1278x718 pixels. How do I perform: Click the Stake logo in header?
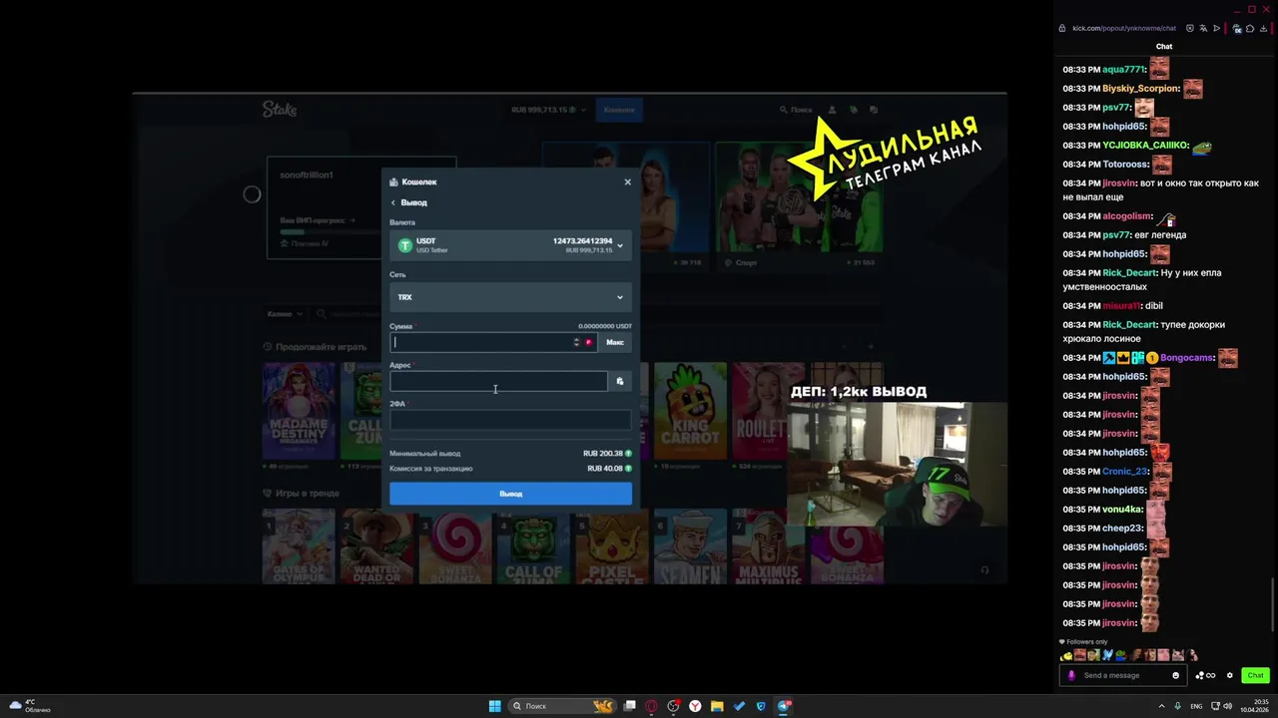pos(280,109)
